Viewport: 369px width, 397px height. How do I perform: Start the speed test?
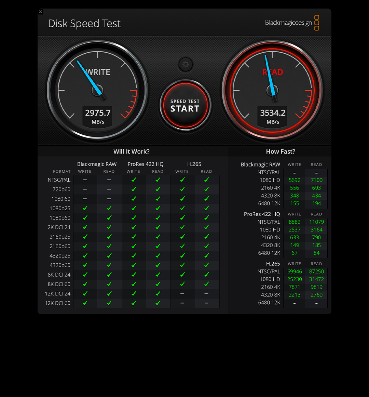pos(186,105)
